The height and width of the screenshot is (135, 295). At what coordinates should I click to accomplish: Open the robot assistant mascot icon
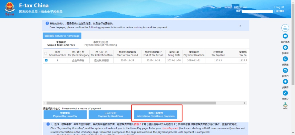coord(285,105)
